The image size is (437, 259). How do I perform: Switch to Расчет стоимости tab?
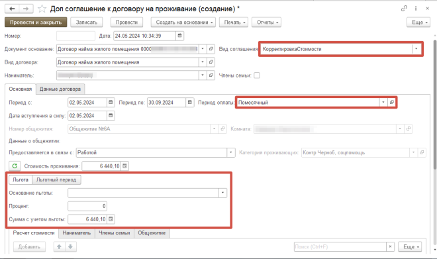click(34, 233)
